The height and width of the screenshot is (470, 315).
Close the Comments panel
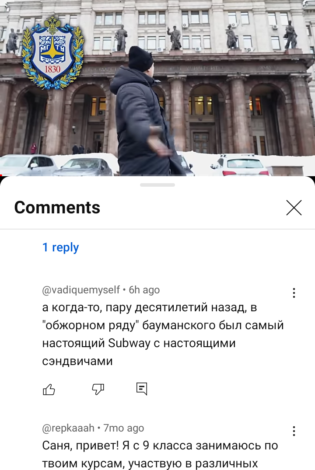(294, 208)
